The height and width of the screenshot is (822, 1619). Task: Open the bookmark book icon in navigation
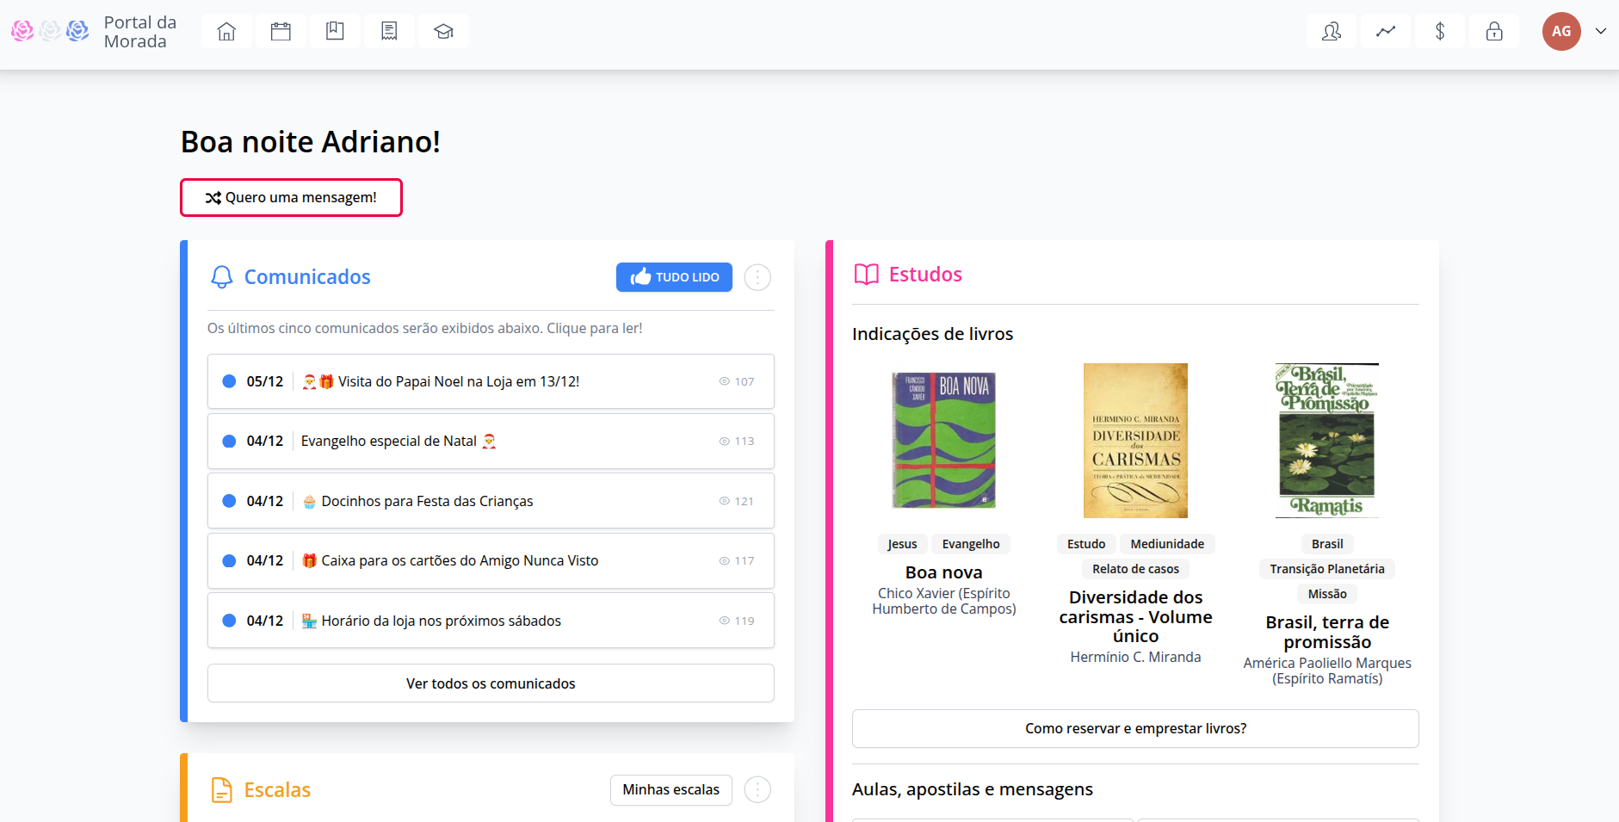(335, 32)
